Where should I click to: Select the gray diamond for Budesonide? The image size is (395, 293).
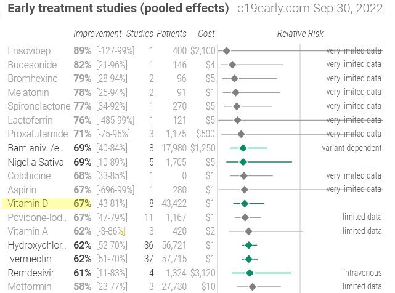(232, 64)
